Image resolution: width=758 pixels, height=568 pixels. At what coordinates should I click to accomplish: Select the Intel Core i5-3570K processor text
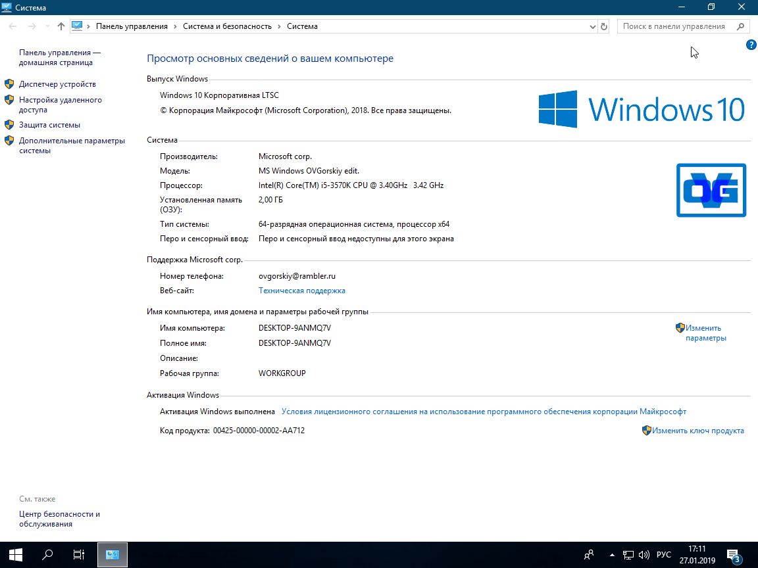coord(351,185)
